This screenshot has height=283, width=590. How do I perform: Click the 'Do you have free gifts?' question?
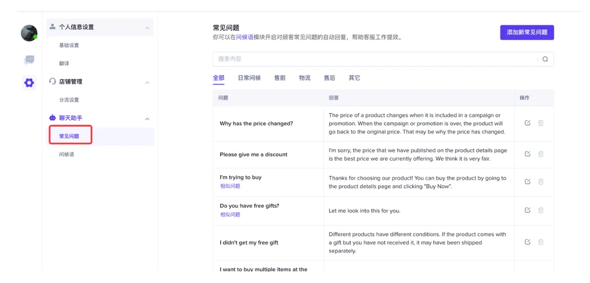pos(250,206)
